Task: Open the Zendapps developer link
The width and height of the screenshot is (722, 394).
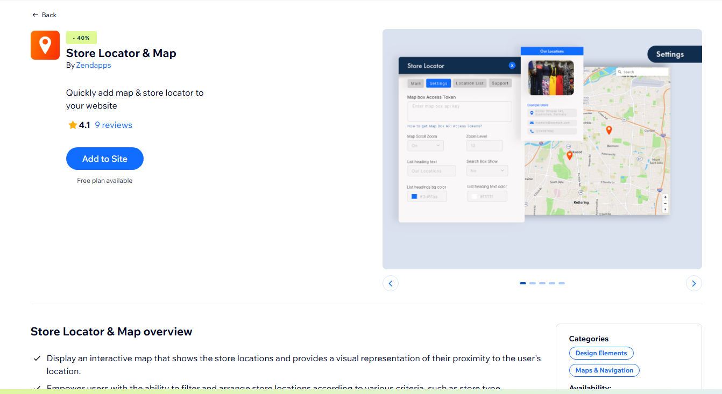Action: [x=94, y=65]
